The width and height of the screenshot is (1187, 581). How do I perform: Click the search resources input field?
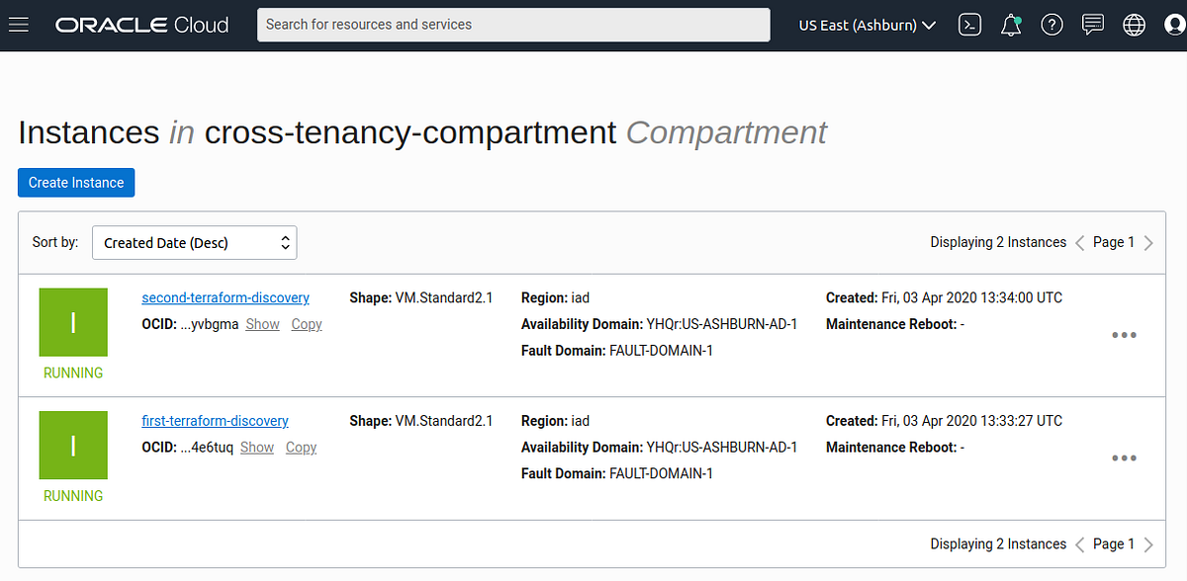pos(513,25)
